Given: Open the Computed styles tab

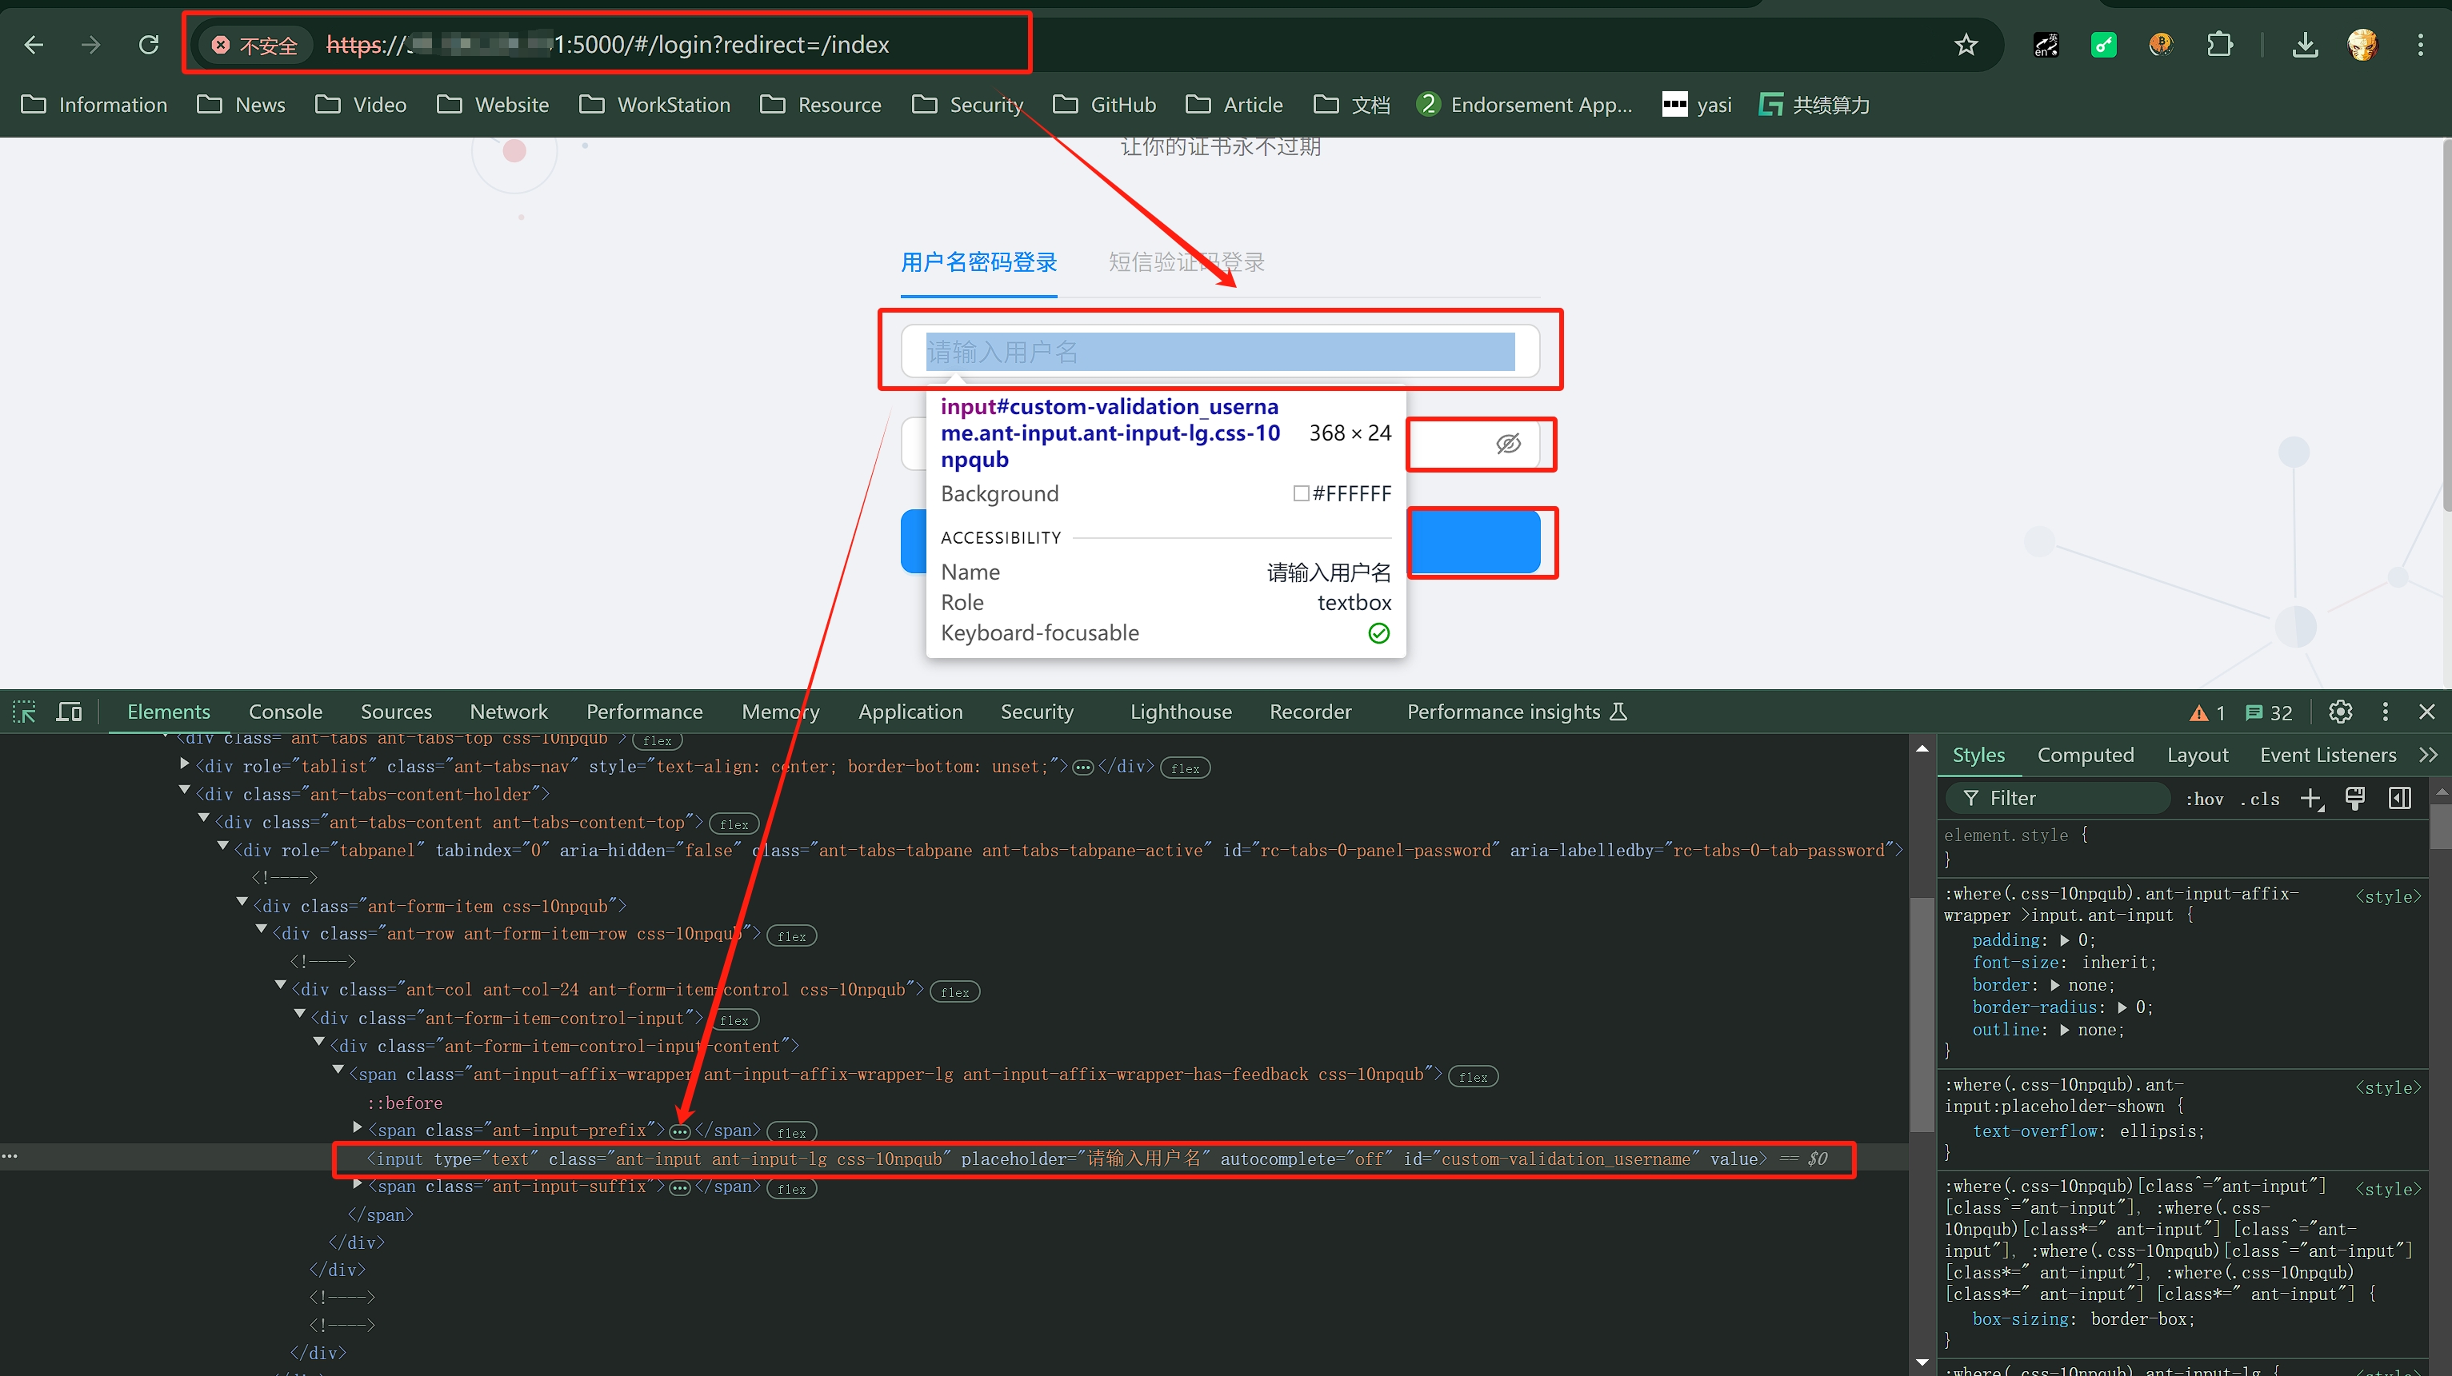Looking at the screenshot, I should tap(2085, 755).
